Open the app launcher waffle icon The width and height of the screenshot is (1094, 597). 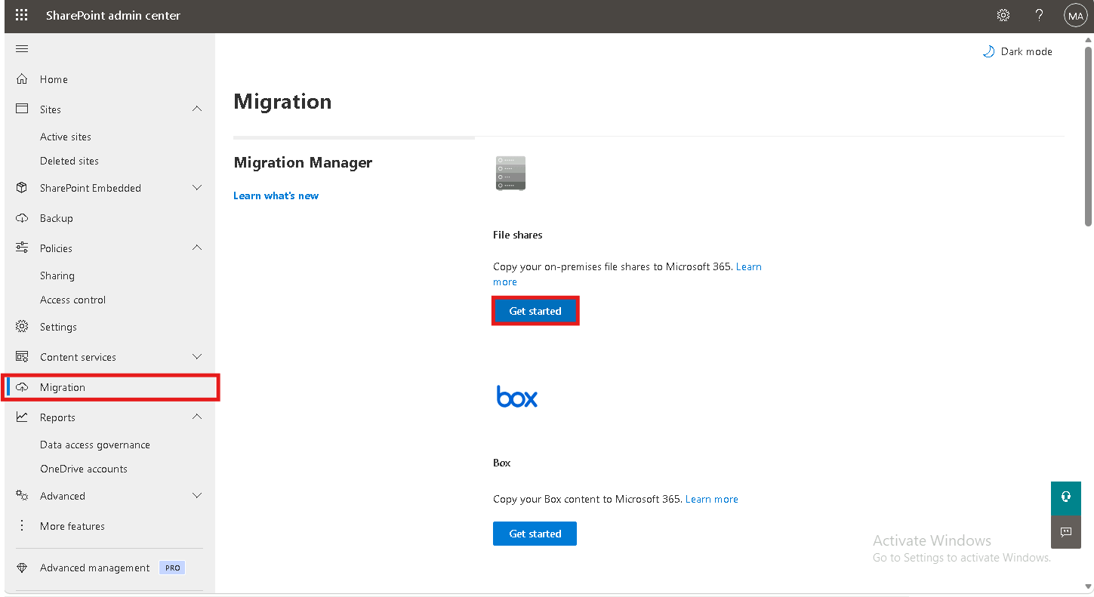point(22,15)
